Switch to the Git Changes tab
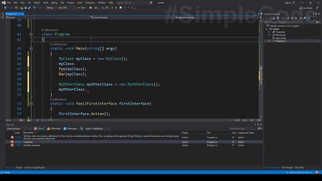This screenshot has width=322, height=181. click(287, 167)
